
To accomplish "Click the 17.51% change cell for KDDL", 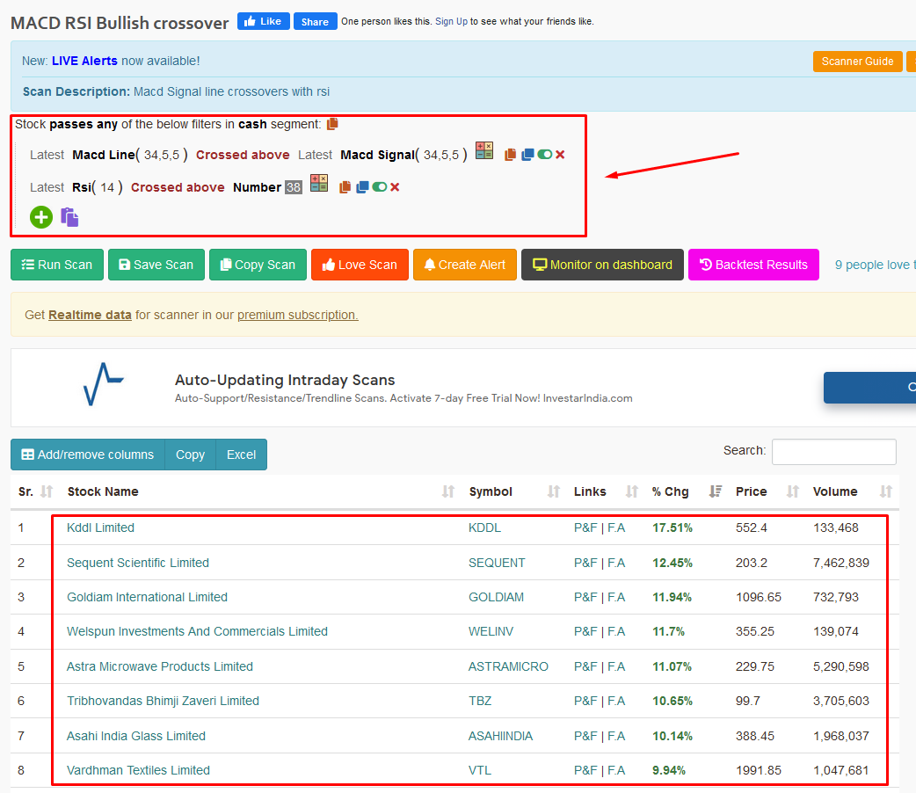I will pyautogui.click(x=672, y=527).
